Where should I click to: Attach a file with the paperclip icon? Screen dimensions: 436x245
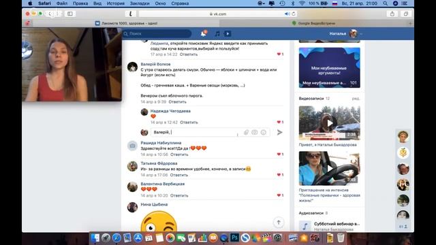tap(246, 133)
